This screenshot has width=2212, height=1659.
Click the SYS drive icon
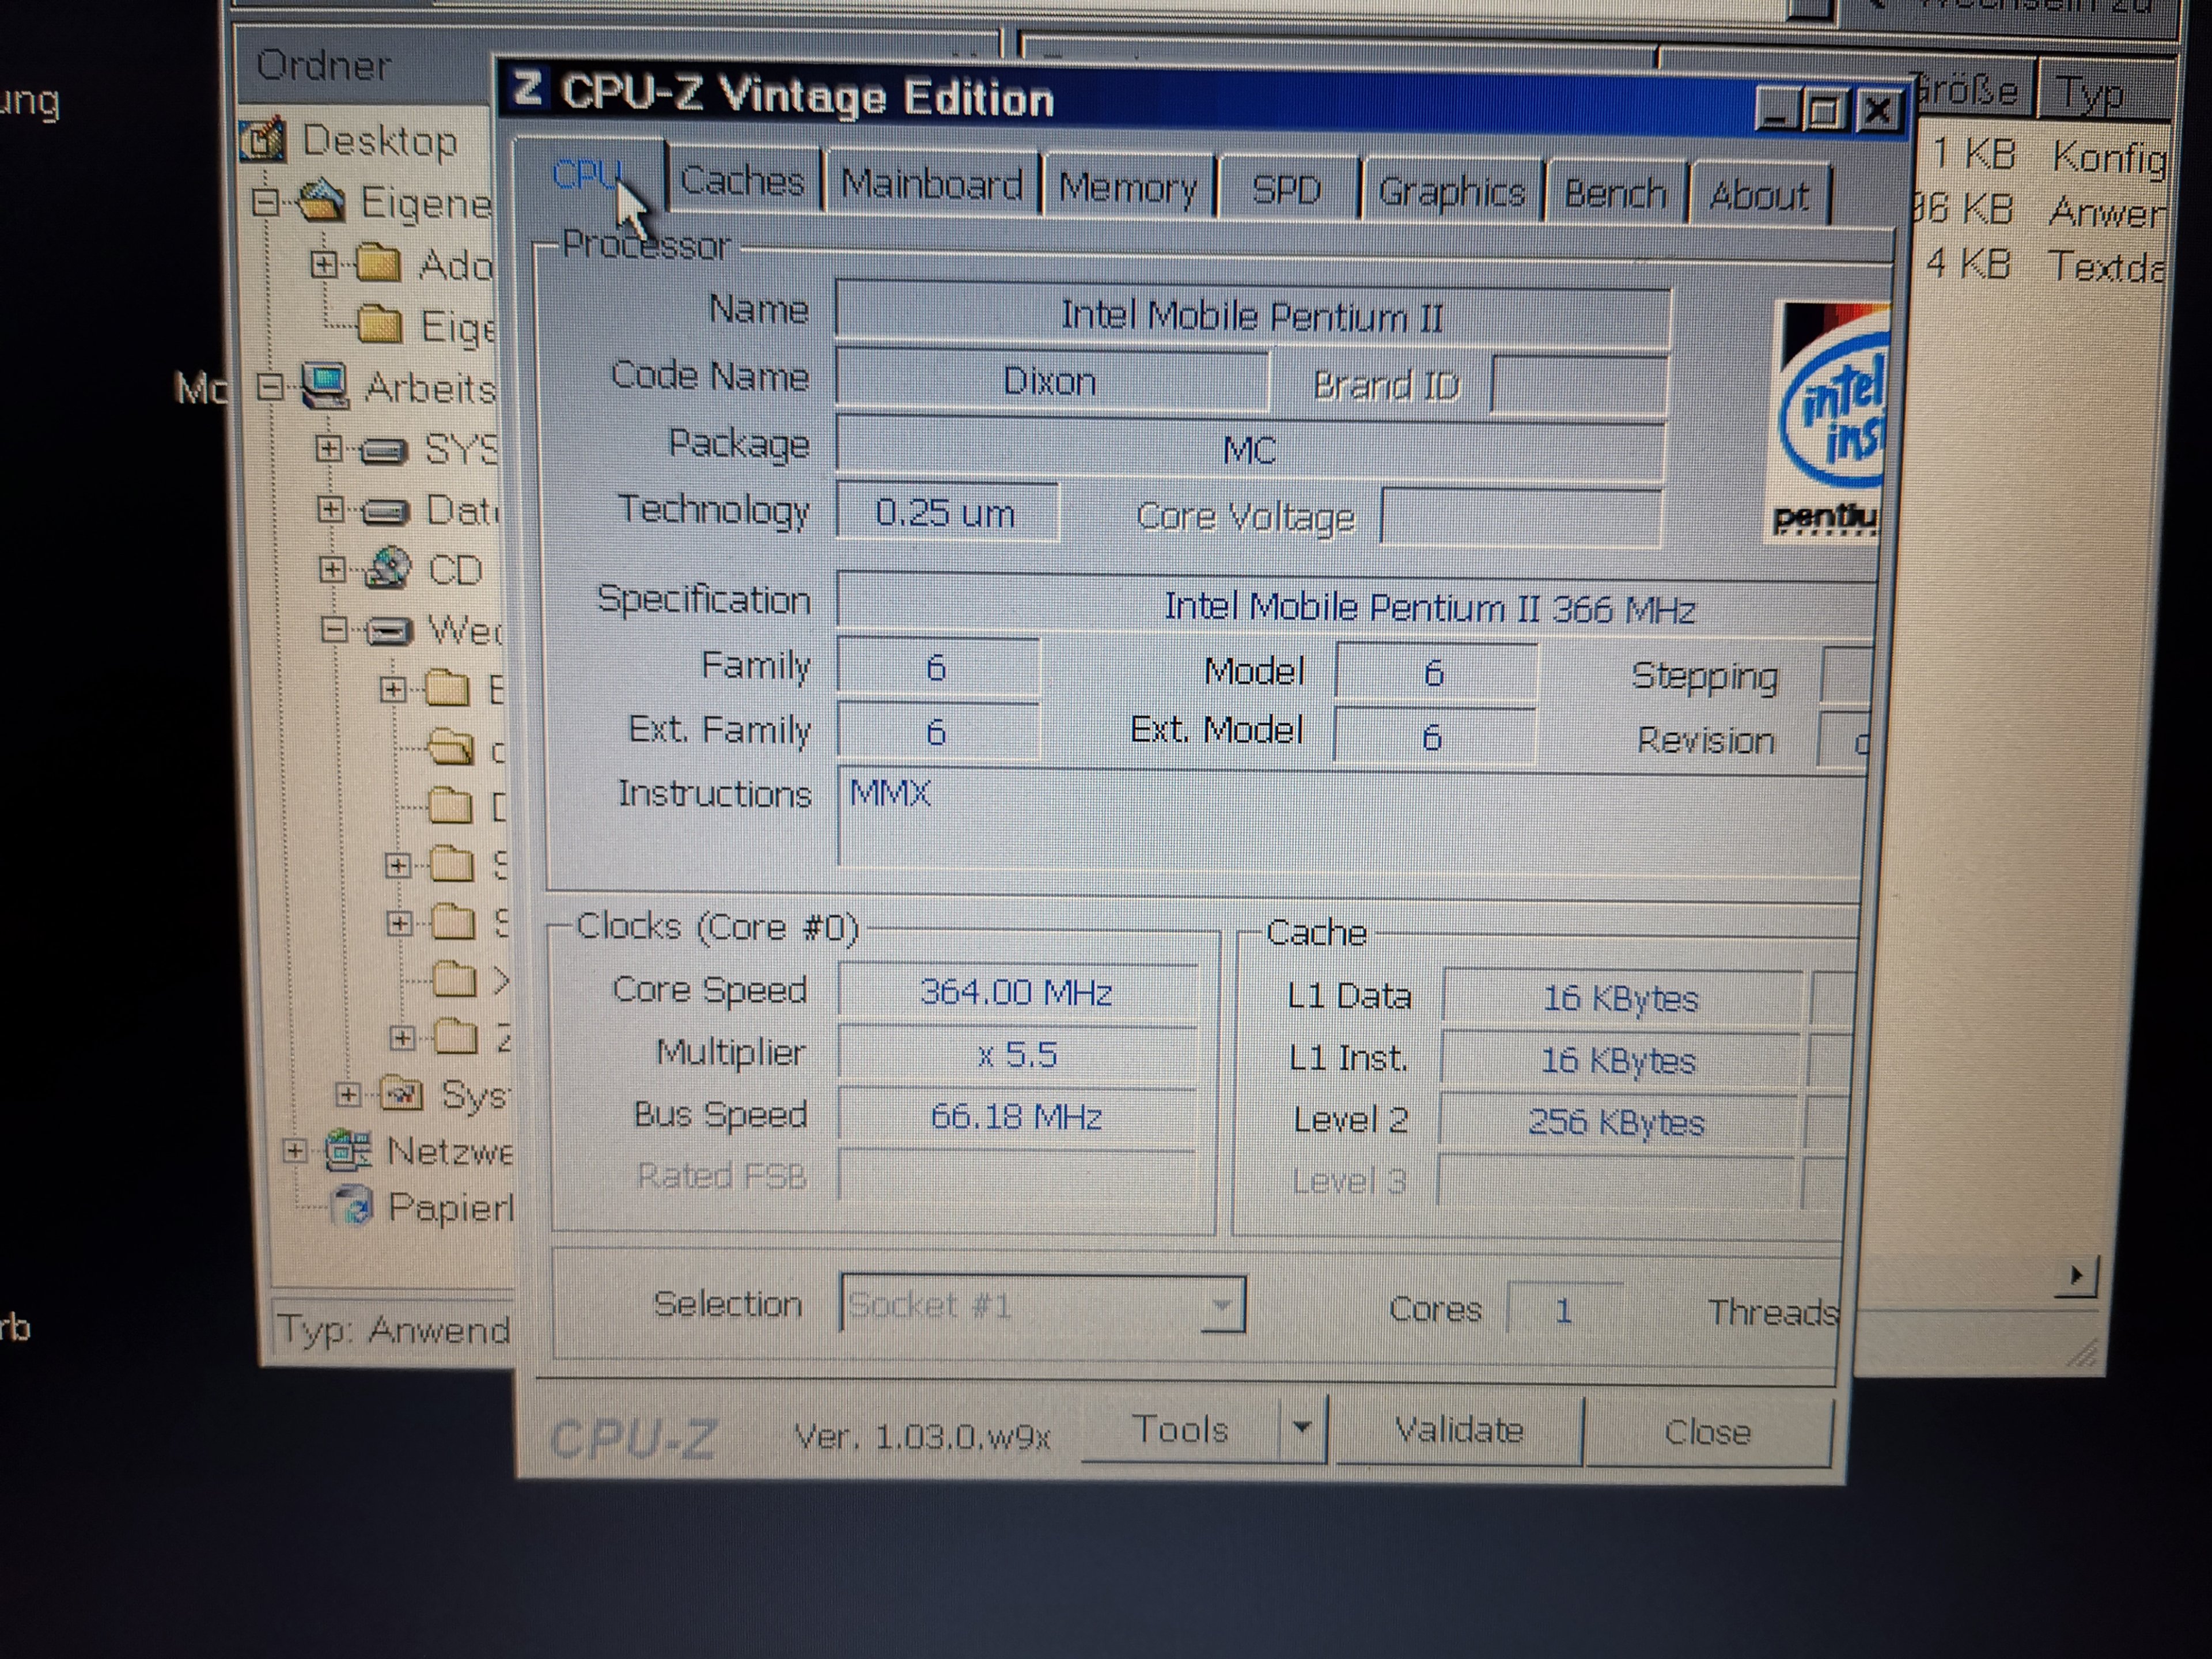pyautogui.click(x=383, y=451)
